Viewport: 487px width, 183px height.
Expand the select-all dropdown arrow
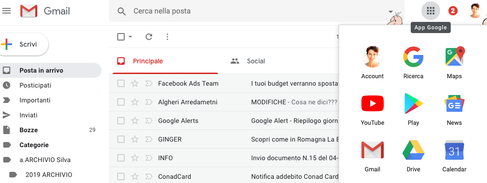pos(130,37)
